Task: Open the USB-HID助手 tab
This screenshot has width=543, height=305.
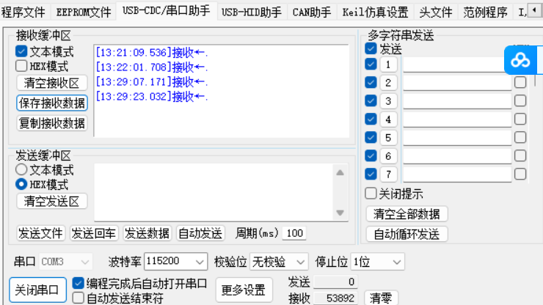Action: (252, 12)
